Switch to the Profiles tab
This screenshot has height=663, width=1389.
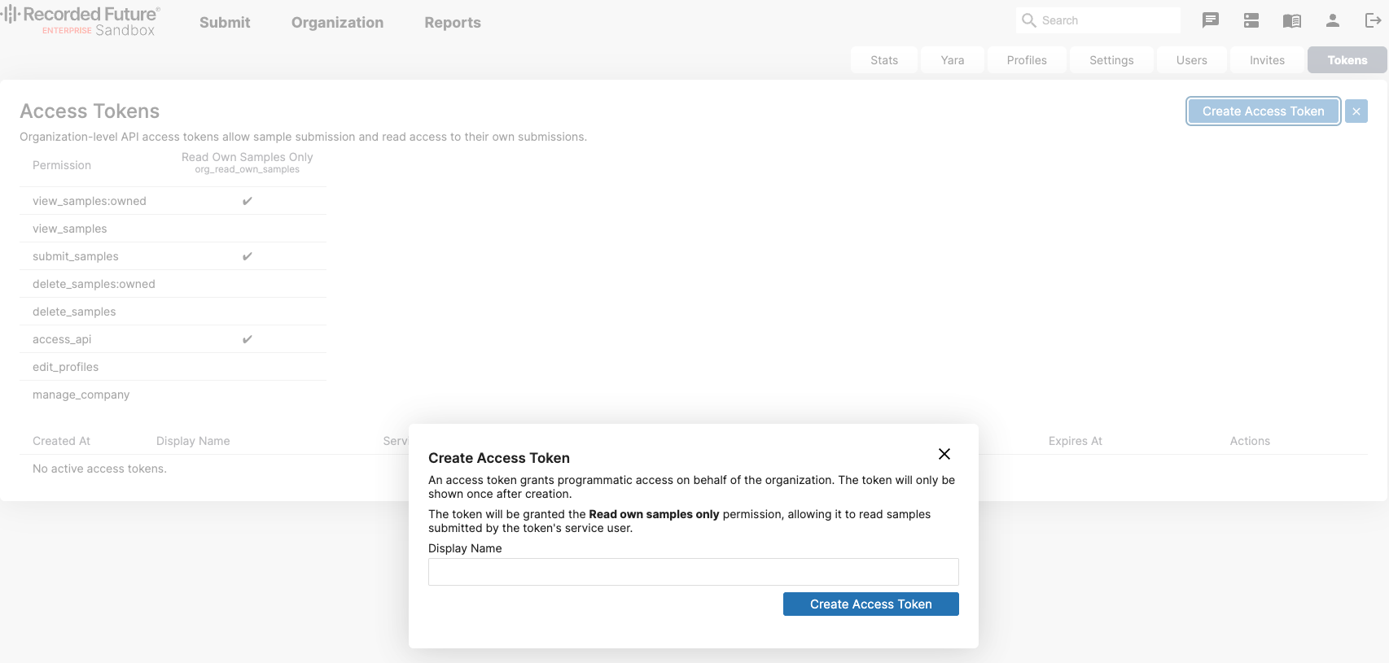[x=1027, y=60]
